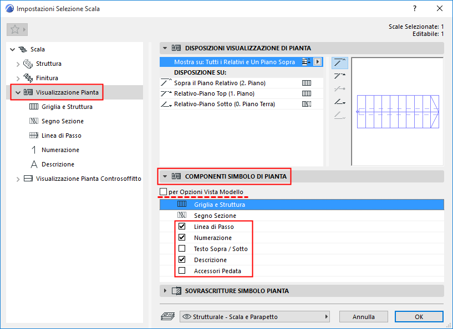
Task: Click the symbol icon on Relativo-Piano Top row
Action: pos(307,93)
